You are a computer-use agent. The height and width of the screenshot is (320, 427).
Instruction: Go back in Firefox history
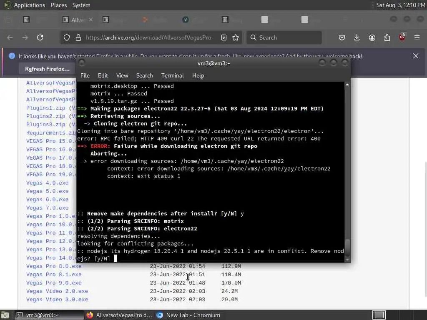(10, 37)
